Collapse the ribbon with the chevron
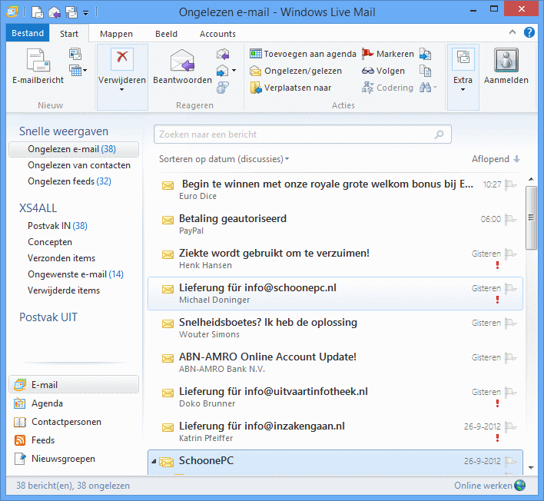Image resolution: width=544 pixels, height=501 pixels. click(x=512, y=32)
